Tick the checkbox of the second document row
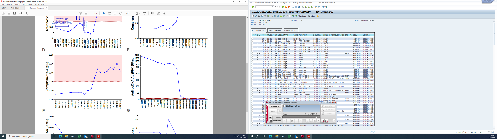 (252, 41)
